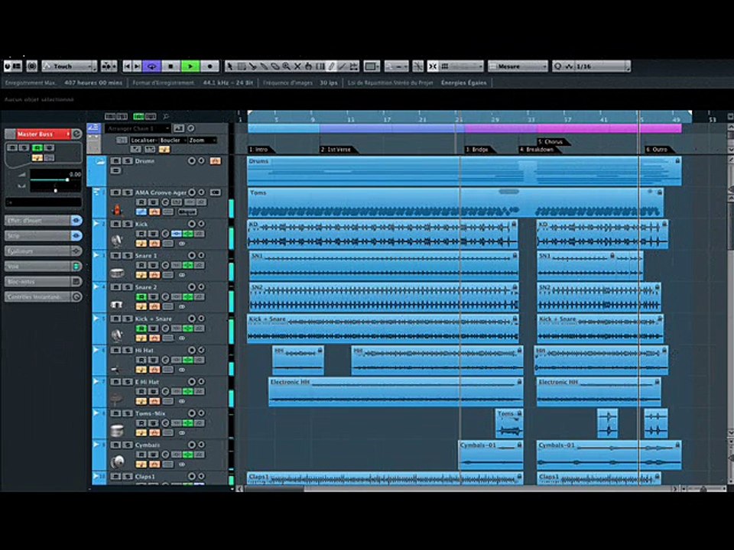Select the Mute X tool
The height and width of the screenshot is (550, 734).
click(297, 66)
